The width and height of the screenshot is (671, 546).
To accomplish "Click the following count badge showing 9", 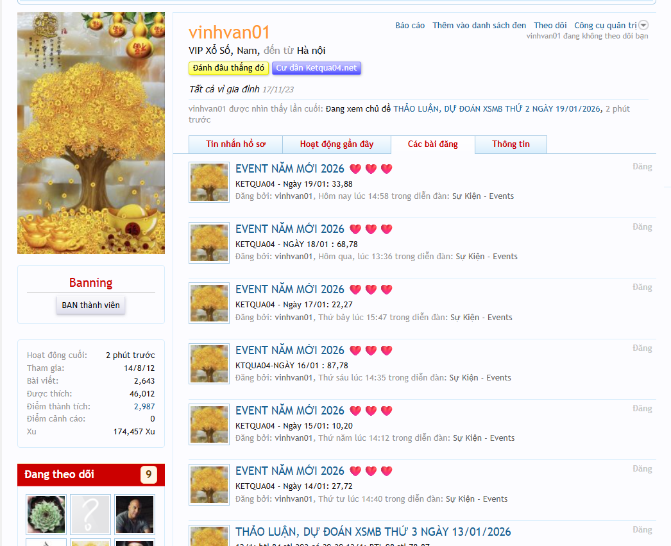I will (148, 475).
